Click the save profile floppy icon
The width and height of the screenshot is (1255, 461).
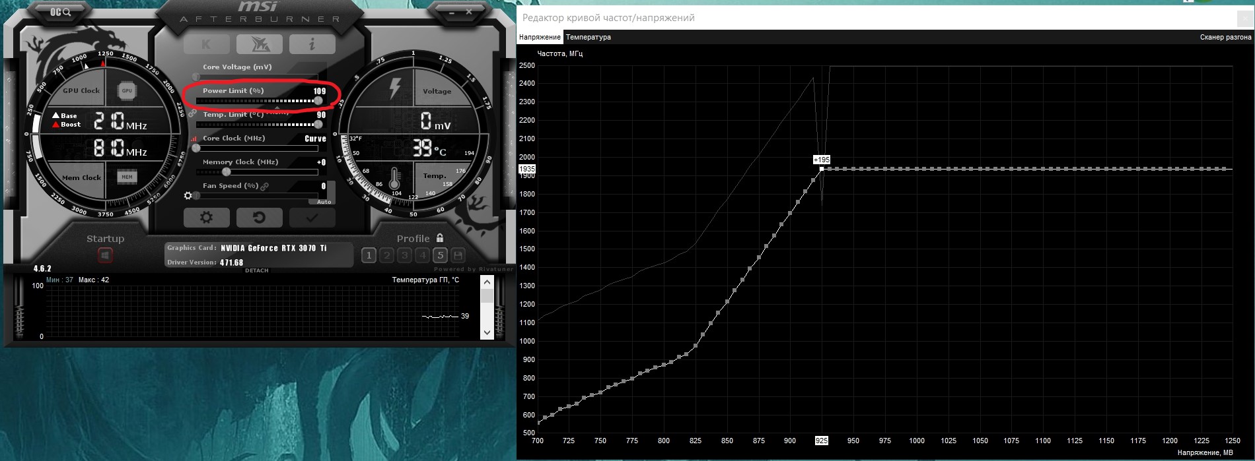(x=458, y=255)
